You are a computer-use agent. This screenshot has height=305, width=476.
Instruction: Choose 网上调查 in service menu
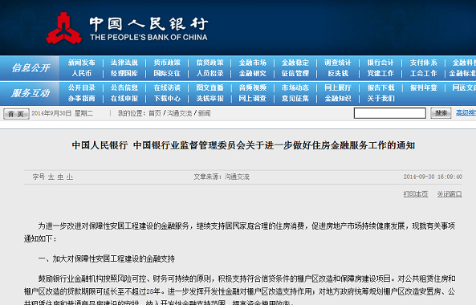point(253,99)
